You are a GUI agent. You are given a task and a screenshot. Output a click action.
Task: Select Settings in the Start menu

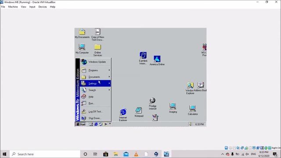click(x=96, y=83)
